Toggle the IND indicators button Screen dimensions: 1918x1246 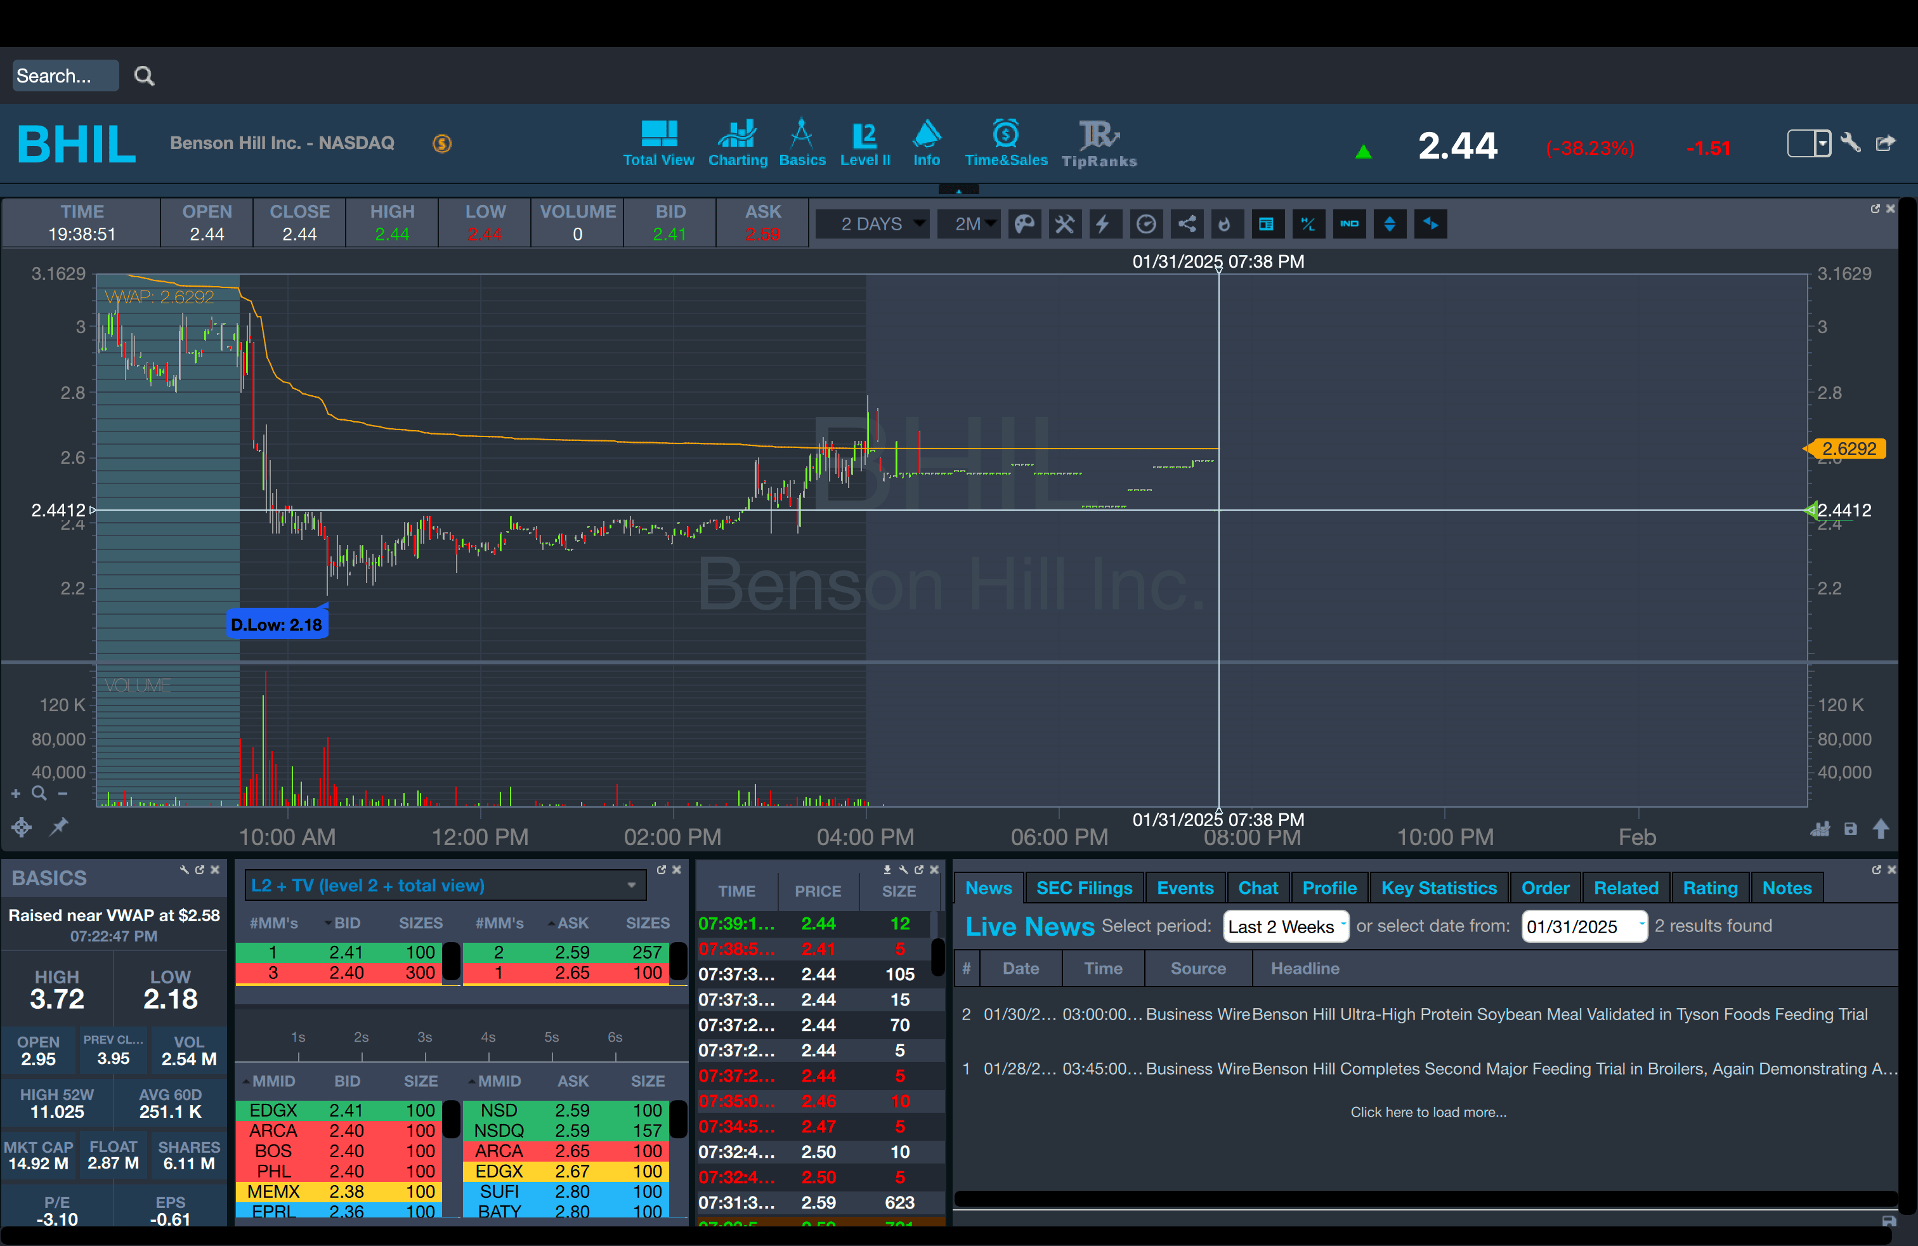(x=1349, y=224)
